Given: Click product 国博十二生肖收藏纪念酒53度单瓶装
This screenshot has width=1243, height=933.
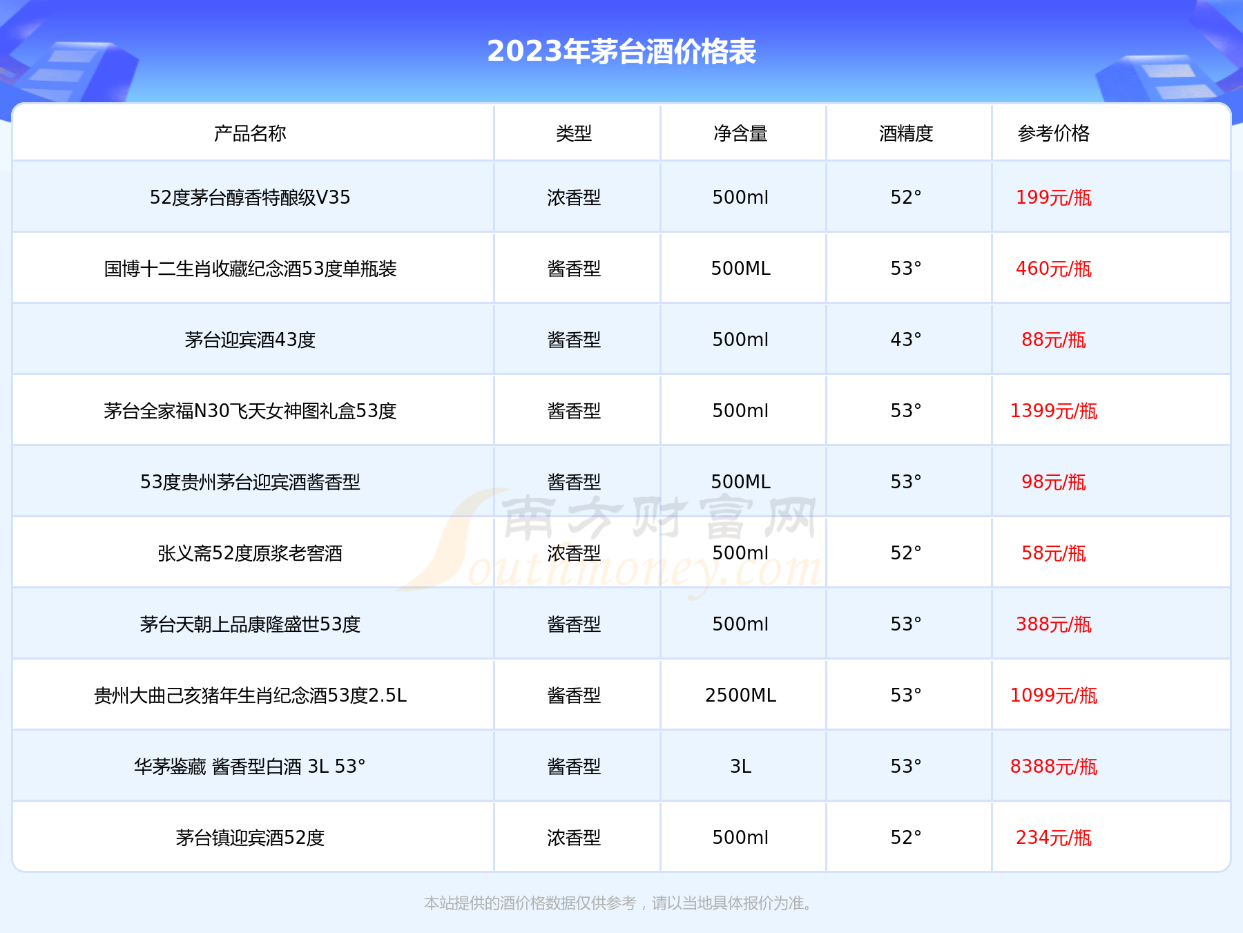Looking at the screenshot, I should point(250,269).
